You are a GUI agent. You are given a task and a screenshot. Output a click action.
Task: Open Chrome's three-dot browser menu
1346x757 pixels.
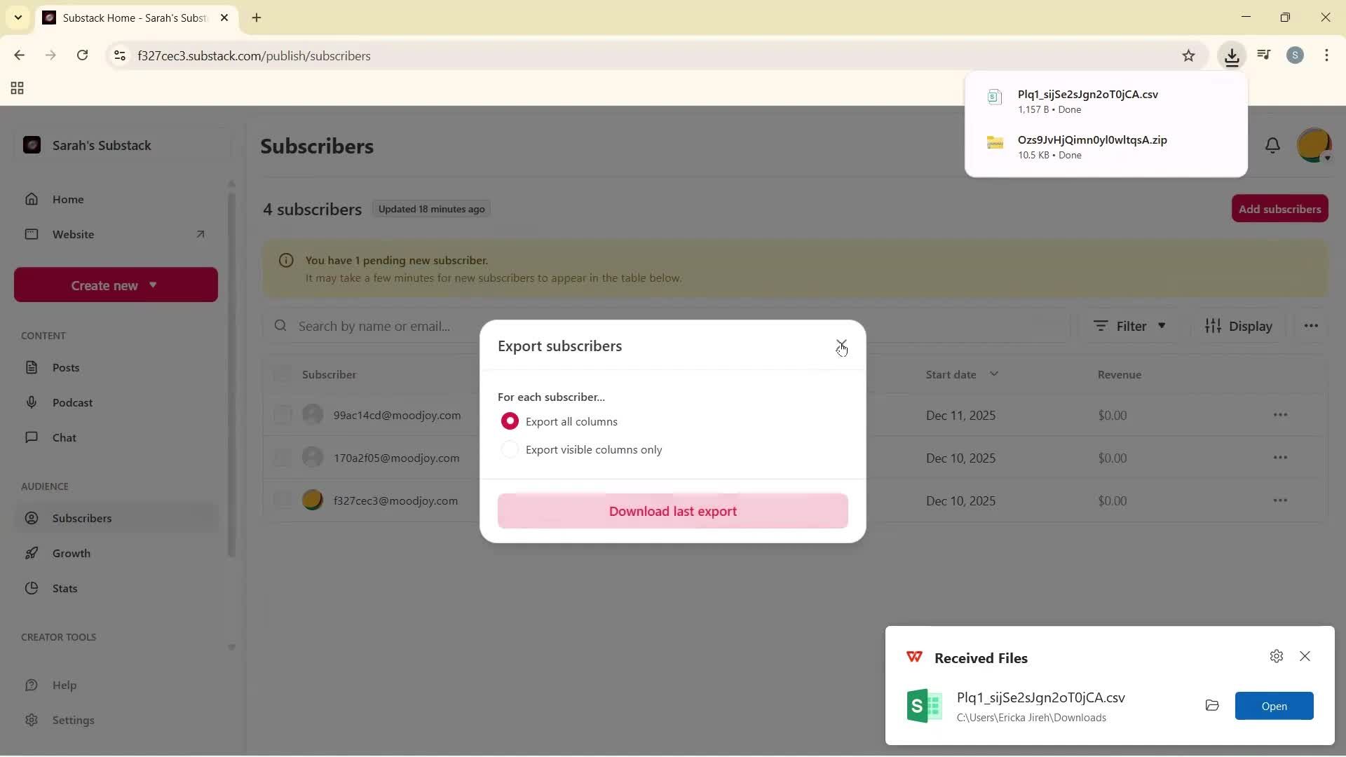[x=1327, y=55]
